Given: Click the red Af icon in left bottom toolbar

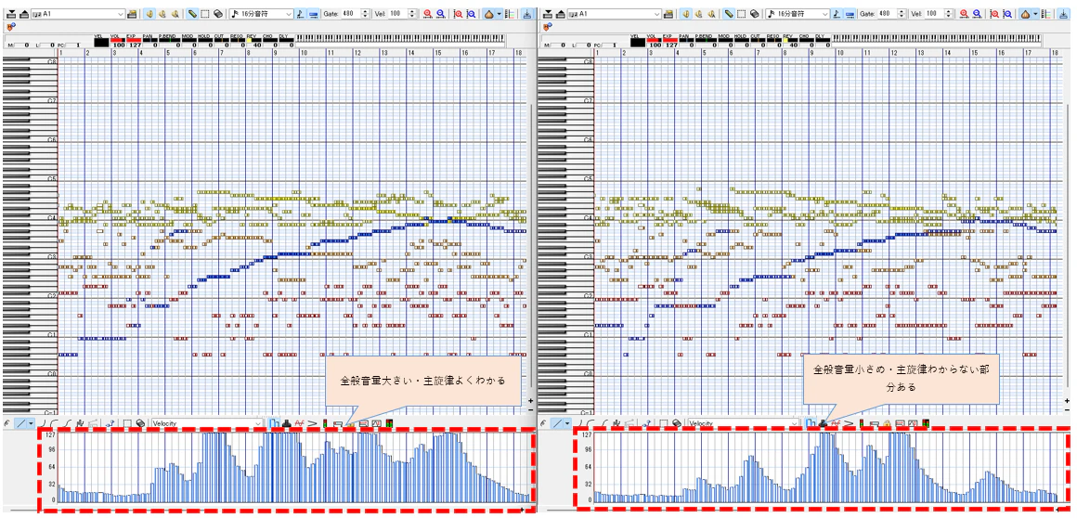Looking at the screenshot, I should pyautogui.click(x=299, y=423).
